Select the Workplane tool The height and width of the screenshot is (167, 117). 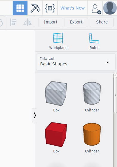click(x=58, y=41)
